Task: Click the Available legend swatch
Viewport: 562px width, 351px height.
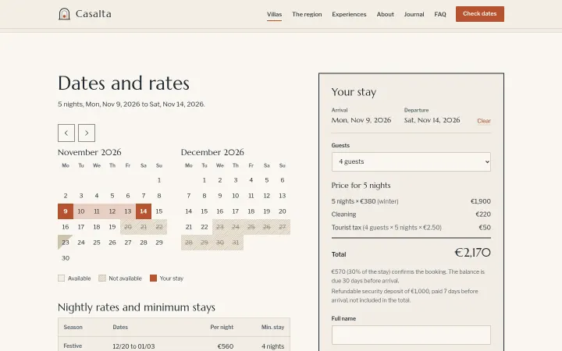Action: [62, 278]
